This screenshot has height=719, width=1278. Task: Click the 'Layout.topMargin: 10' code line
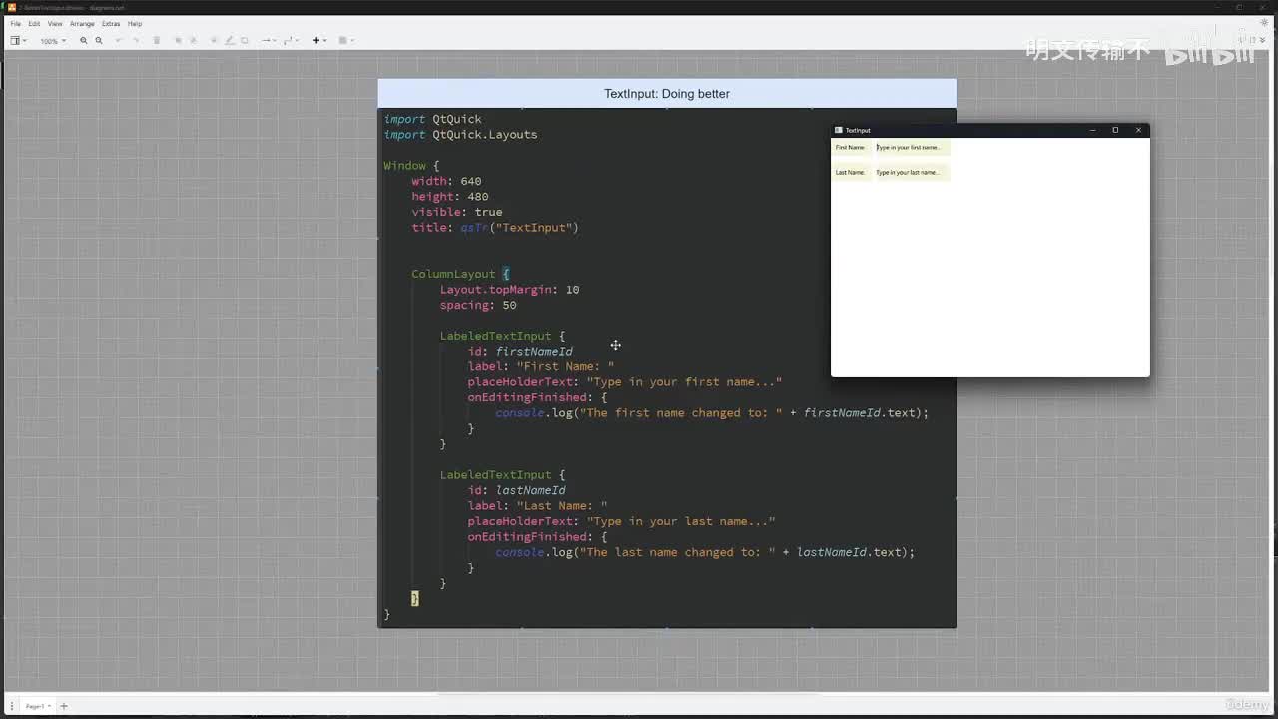pyautogui.click(x=509, y=290)
